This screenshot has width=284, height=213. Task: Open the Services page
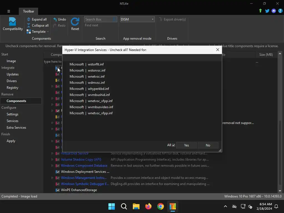click(12, 121)
